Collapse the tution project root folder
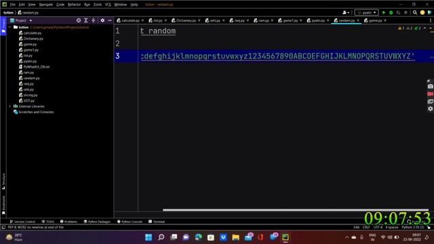Image resolution: width=434 pixels, height=244 pixels. tap(9, 27)
